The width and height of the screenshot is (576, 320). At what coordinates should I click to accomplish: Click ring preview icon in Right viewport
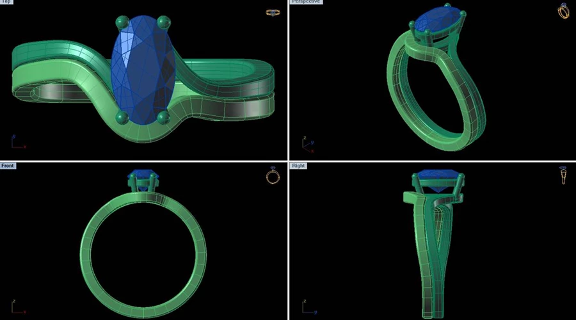point(563,175)
